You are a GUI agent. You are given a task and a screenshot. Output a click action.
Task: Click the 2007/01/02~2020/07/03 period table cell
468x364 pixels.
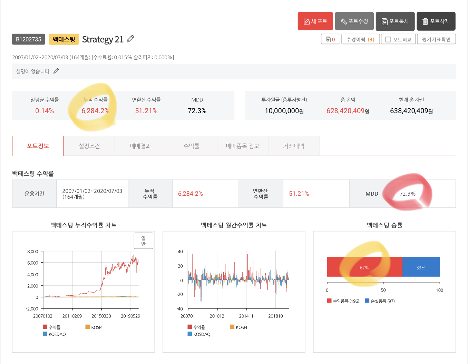point(92,194)
